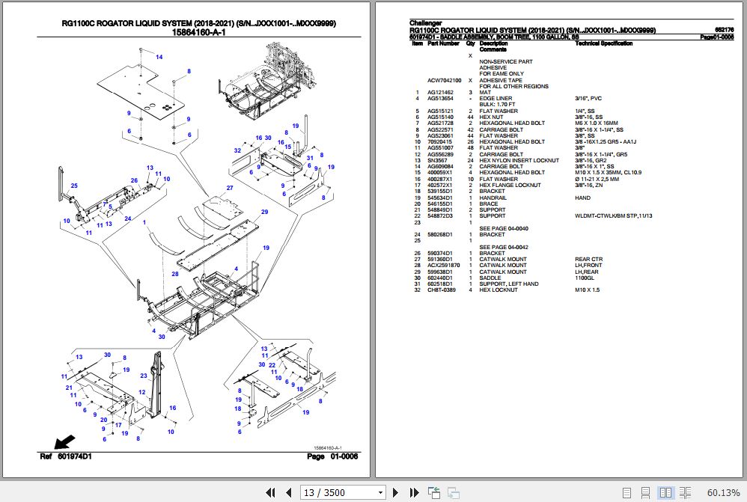
Task: Advance to the next page arrow icon
Action: coord(395,492)
